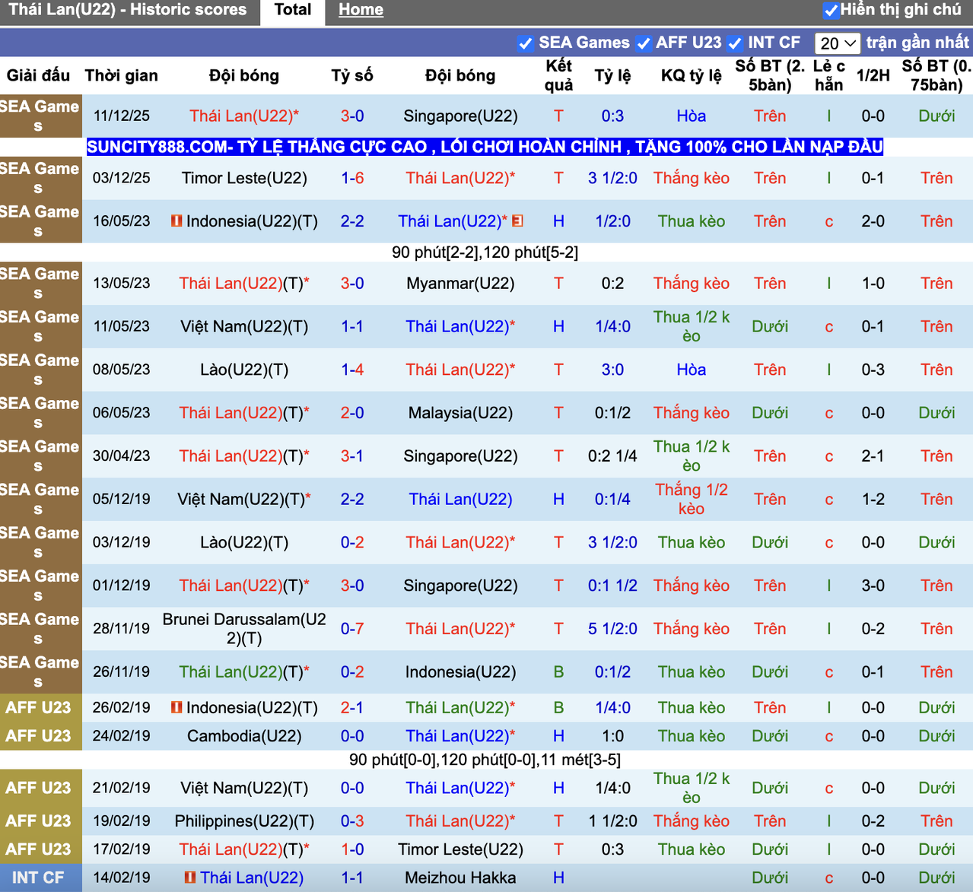Click the red card icon beside Thái Lan(U22) on 16/05/23
This screenshot has height=892, width=973.
pyautogui.click(x=517, y=221)
